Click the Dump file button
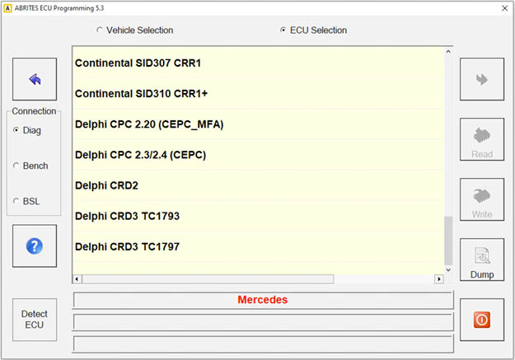515x360 pixels. (x=482, y=260)
